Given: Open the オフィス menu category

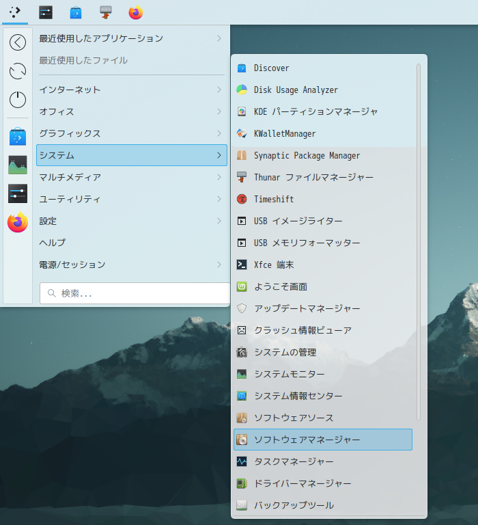Looking at the screenshot, I should [x=132, y=111].
